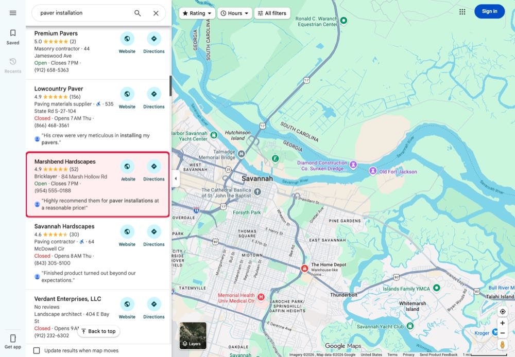Open the Hours filter dropdown
The width and height of the screenshot is (515, 357).
click(x=234, y=13)
